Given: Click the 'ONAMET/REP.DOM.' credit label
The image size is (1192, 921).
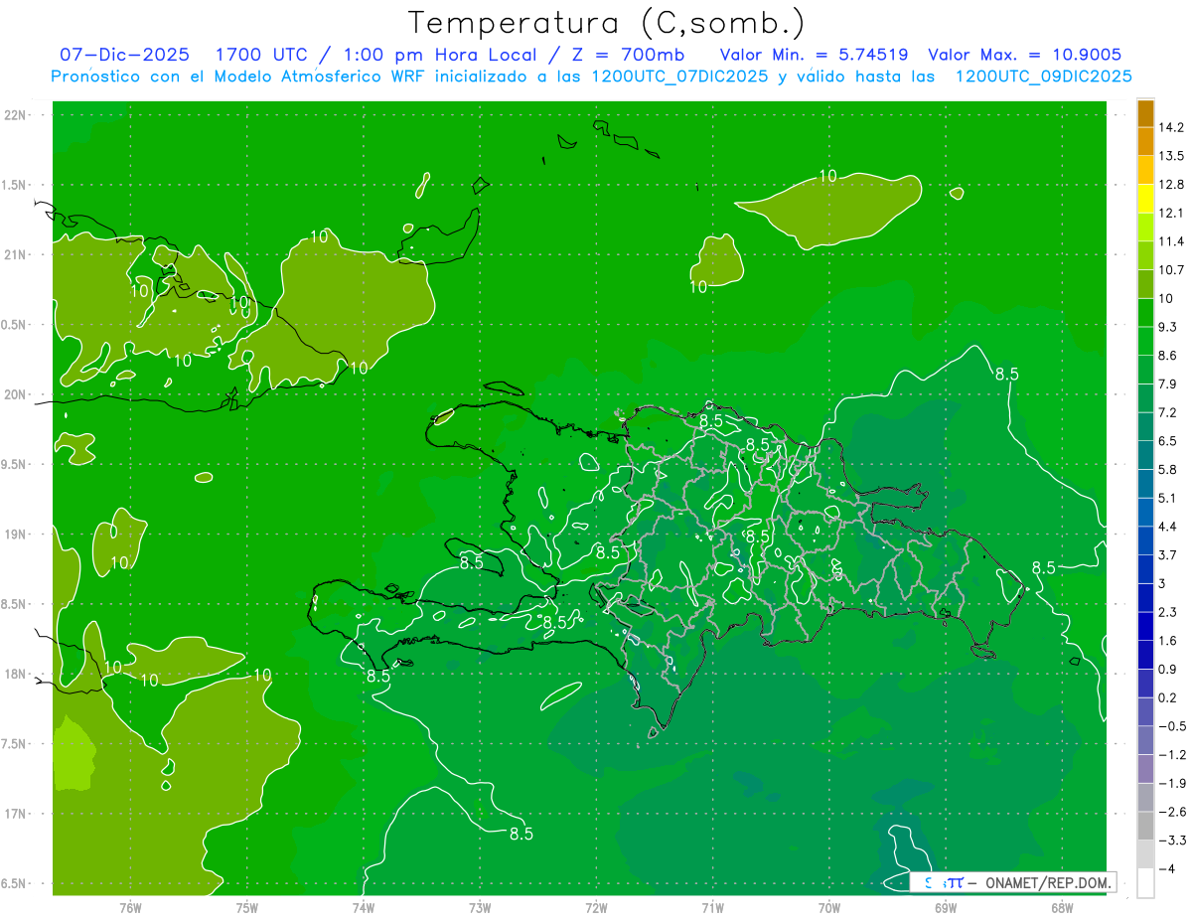Looking at the screenshot, I should [x=1048, y=882].
